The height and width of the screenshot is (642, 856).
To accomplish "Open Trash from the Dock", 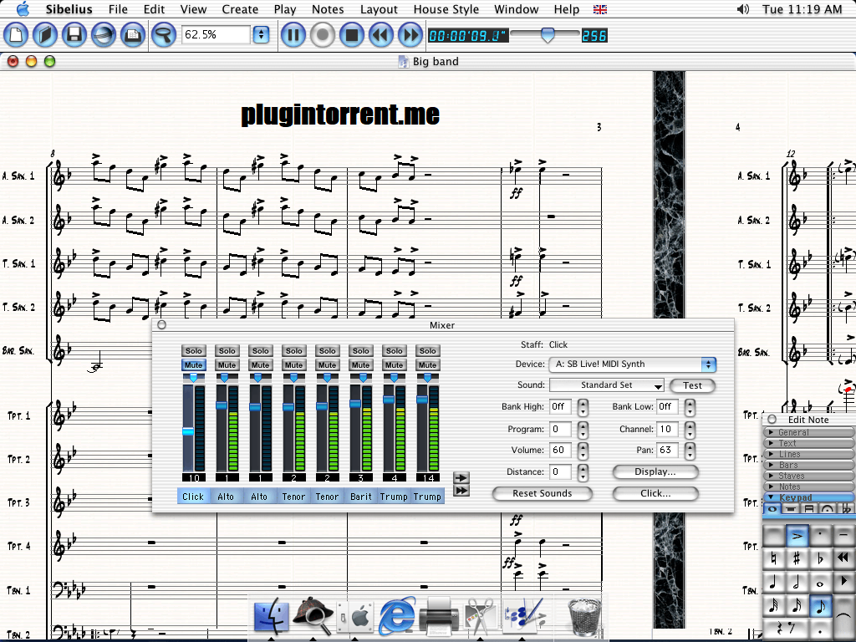I will tap(584, 616).
